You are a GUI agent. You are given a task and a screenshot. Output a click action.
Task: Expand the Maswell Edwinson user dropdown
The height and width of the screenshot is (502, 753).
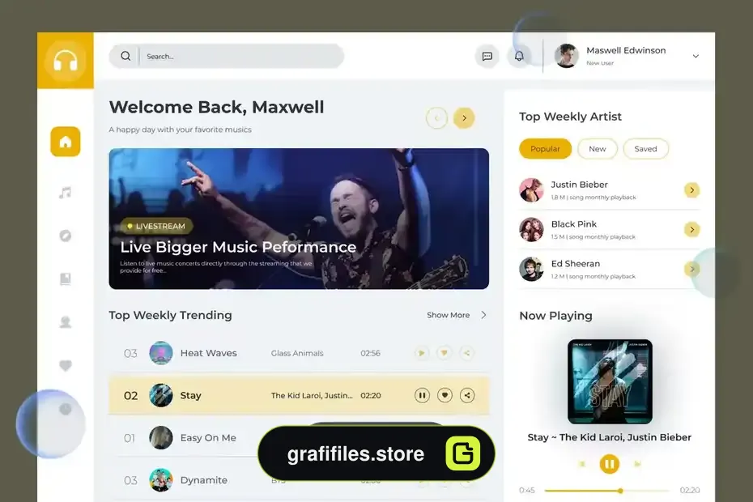pos(696,56)
